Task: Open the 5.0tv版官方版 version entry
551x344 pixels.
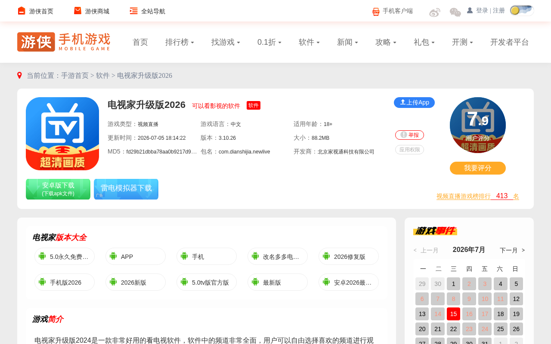Action: pyautogui.click(x=207, y=282)
